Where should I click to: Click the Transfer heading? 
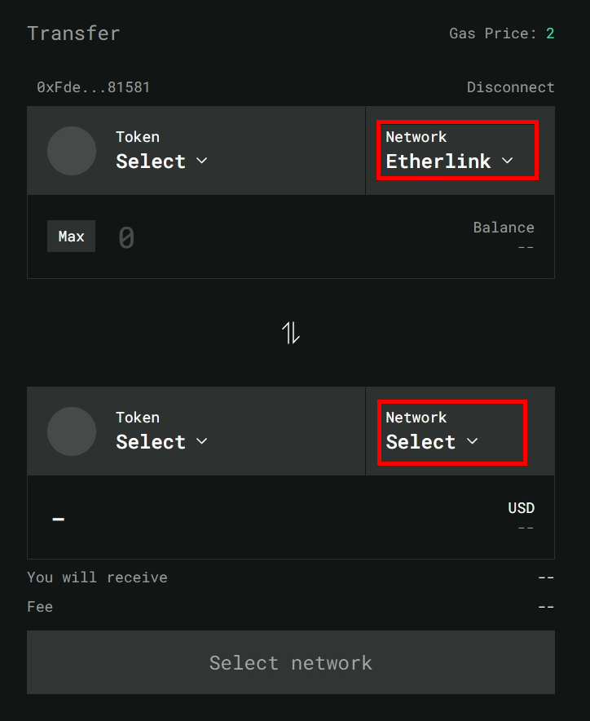click(x=73, y=33)
